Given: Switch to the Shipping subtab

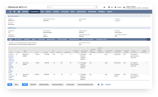Looking at the screenshot, I should click(x=27, y=39).
